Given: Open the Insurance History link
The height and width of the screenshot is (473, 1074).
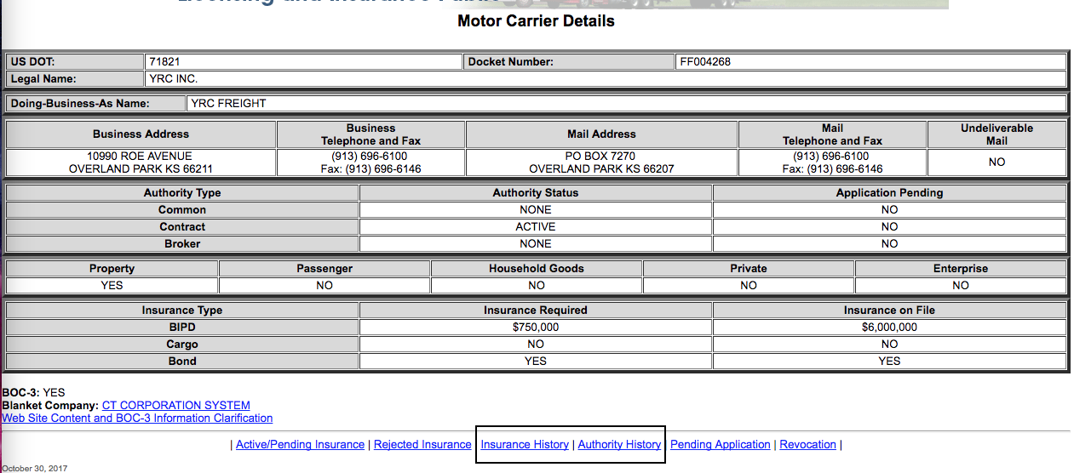Looking at the screenshot, I should click(x=525, y=445).
